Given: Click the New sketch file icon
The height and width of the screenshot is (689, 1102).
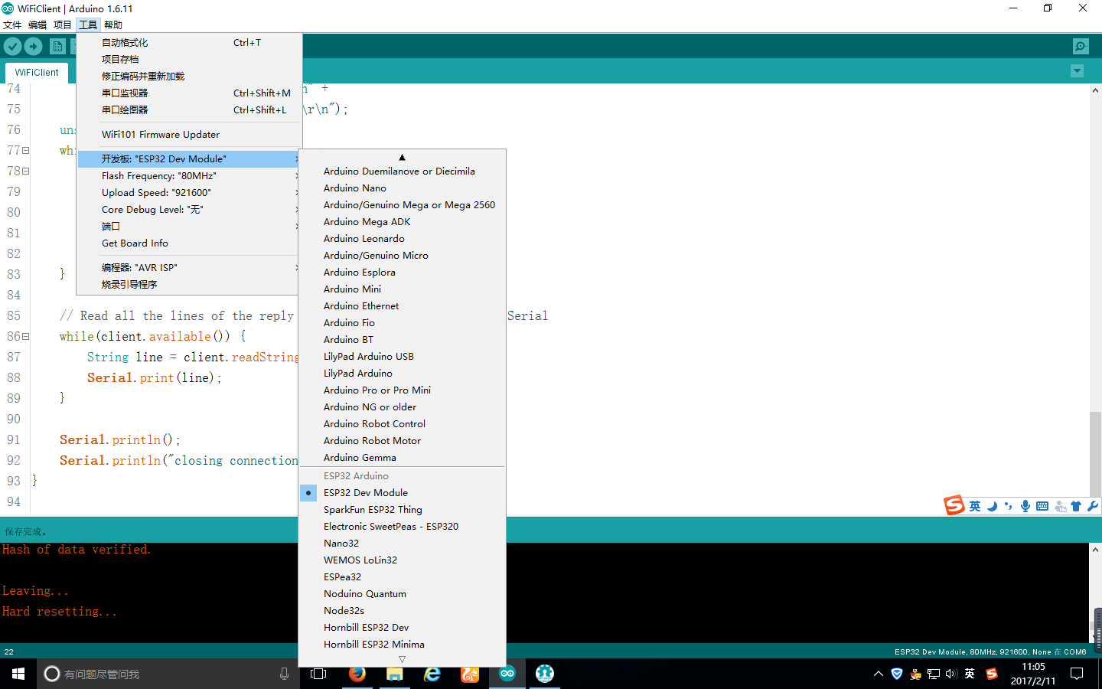Looking at the screenshot, I should pyautogui.click(x=57, y=47).
